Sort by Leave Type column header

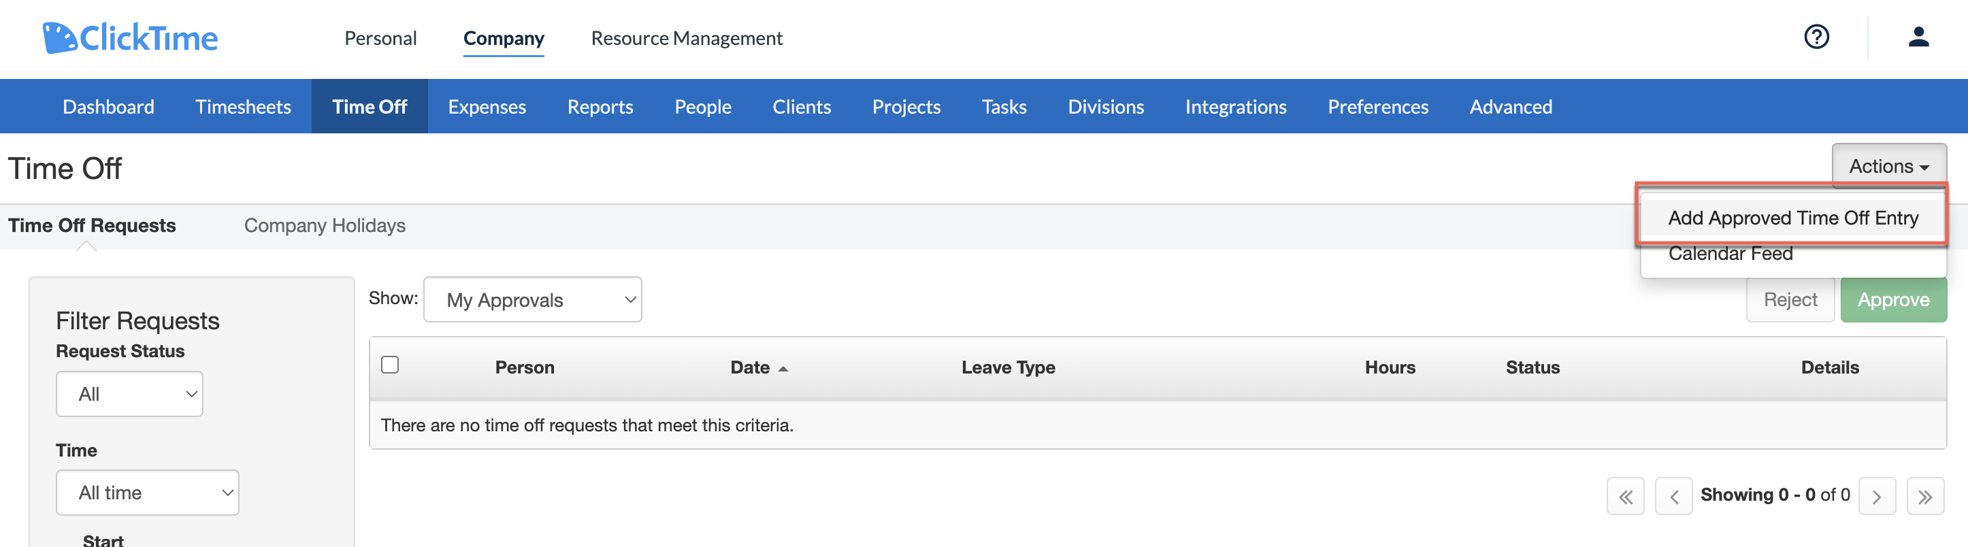1008,367
